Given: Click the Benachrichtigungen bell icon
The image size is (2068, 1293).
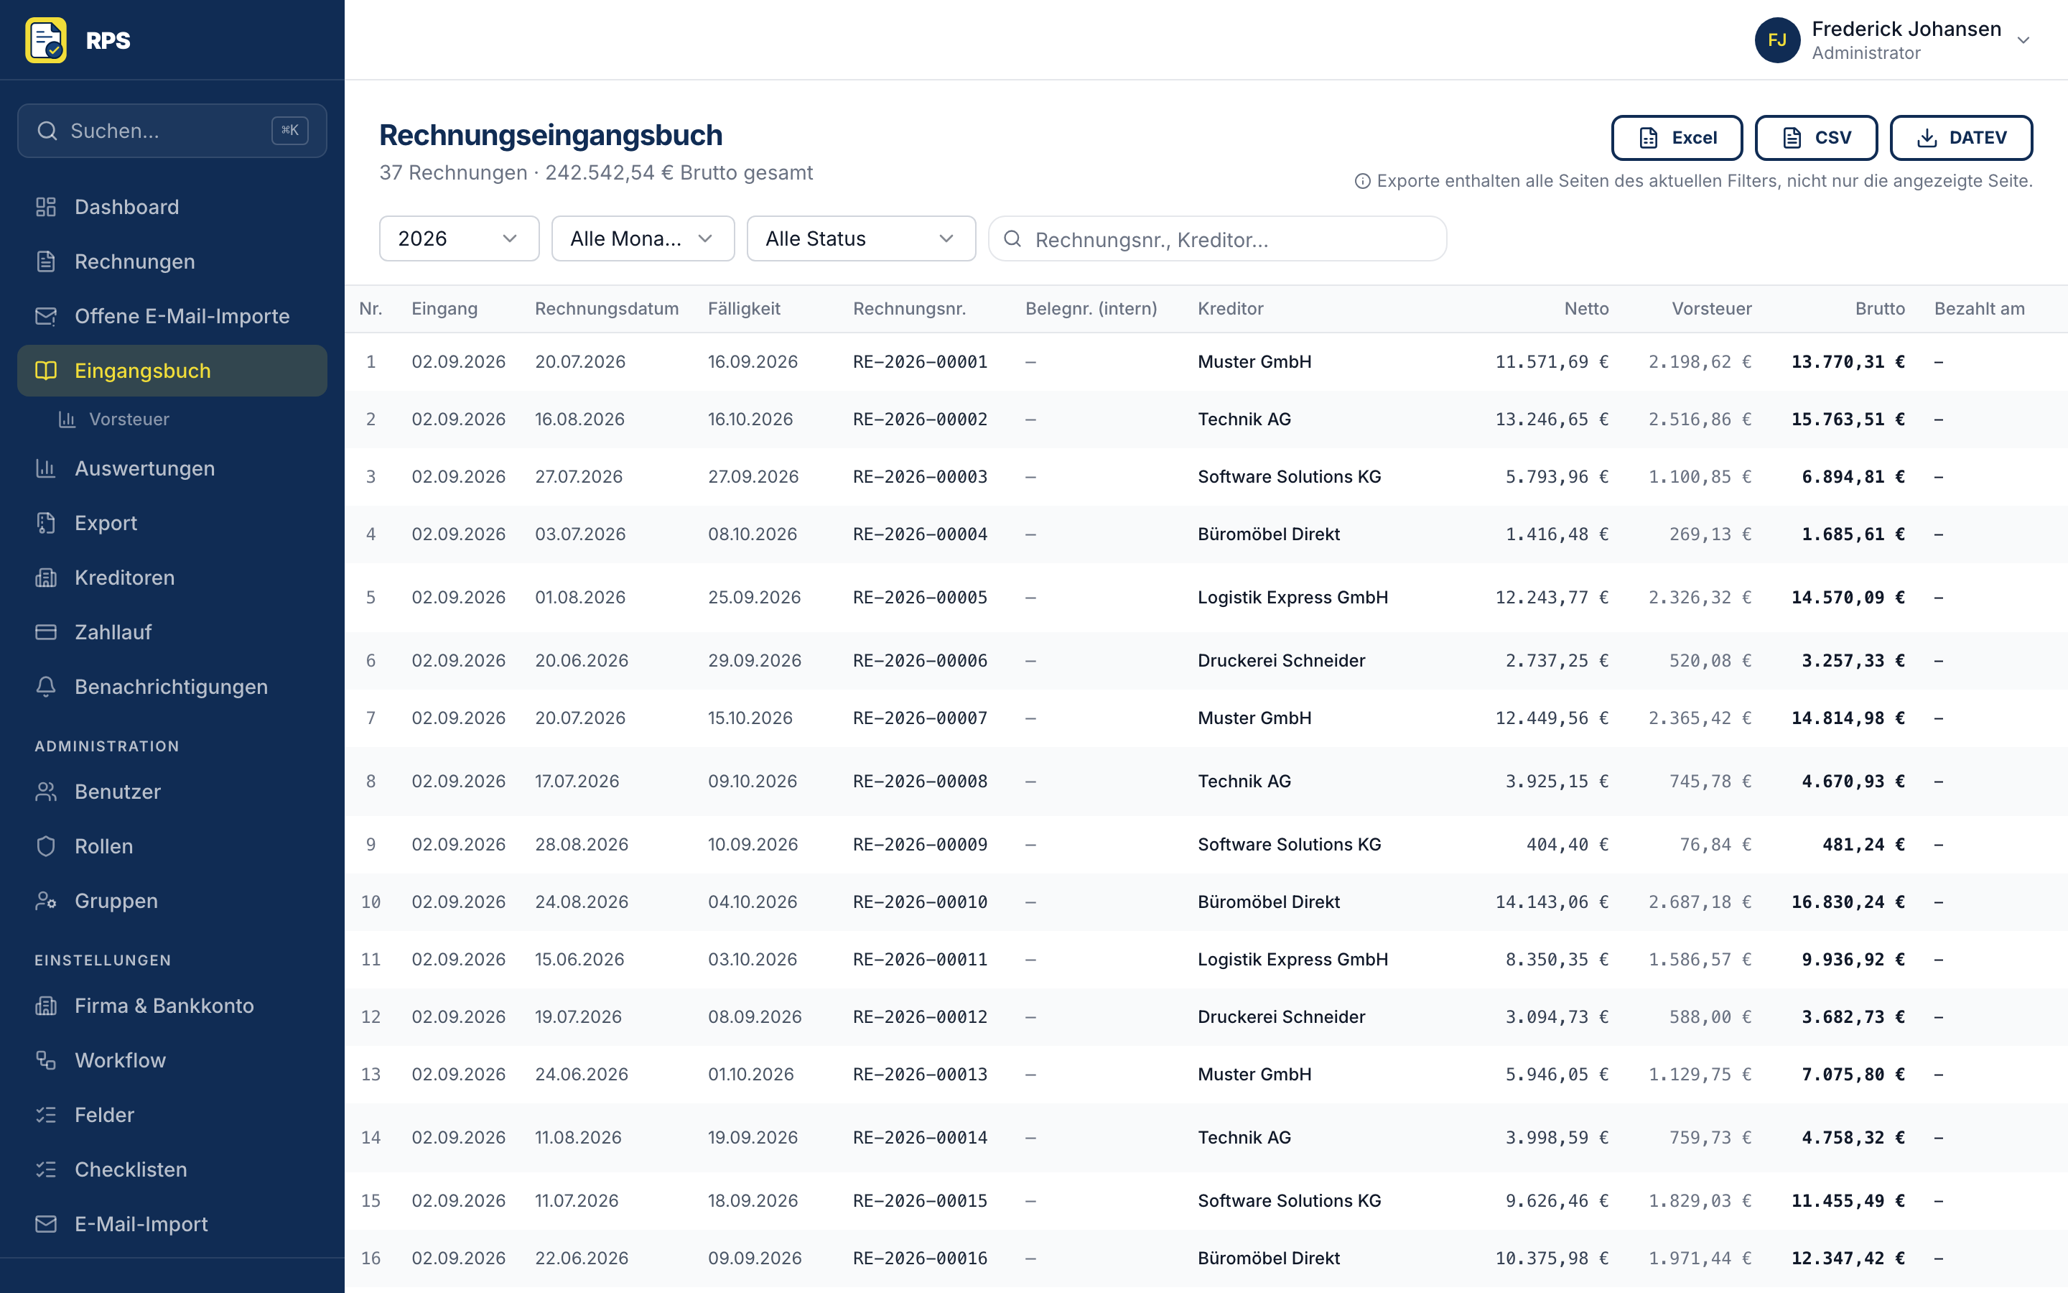Looking at the screenshot, I should (46, 687).
